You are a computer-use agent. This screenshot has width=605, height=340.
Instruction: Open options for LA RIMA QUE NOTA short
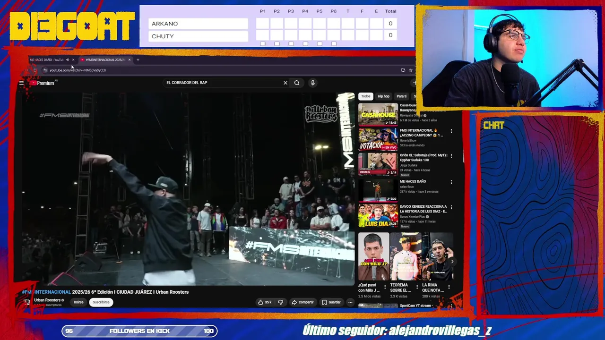(x=449, y=286)
